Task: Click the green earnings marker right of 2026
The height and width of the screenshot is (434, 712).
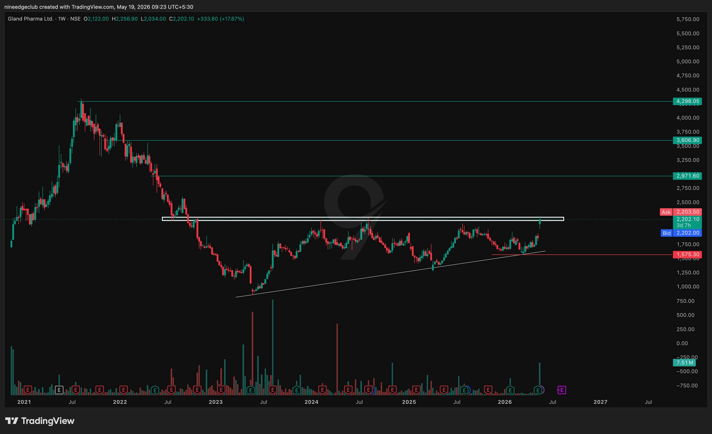Action: click(x=510, y=390)
